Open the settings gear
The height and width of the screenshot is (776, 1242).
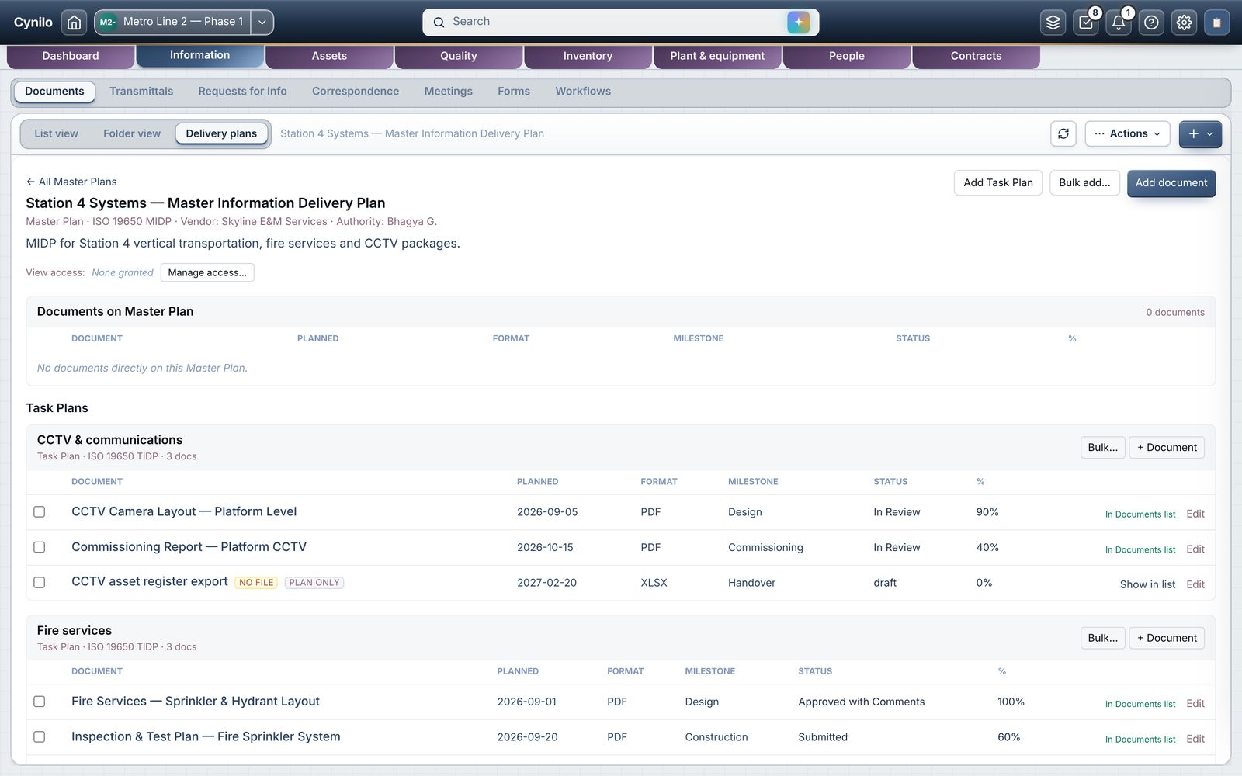point(1184,23)
